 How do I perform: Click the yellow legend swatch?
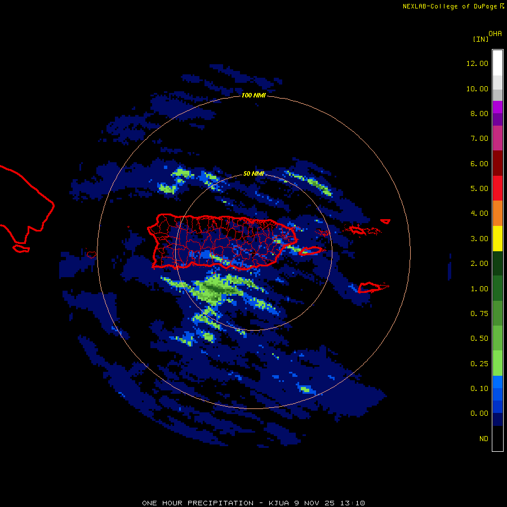tap(497, 238)
